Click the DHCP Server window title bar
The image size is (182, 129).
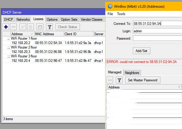tap(53, 12)
